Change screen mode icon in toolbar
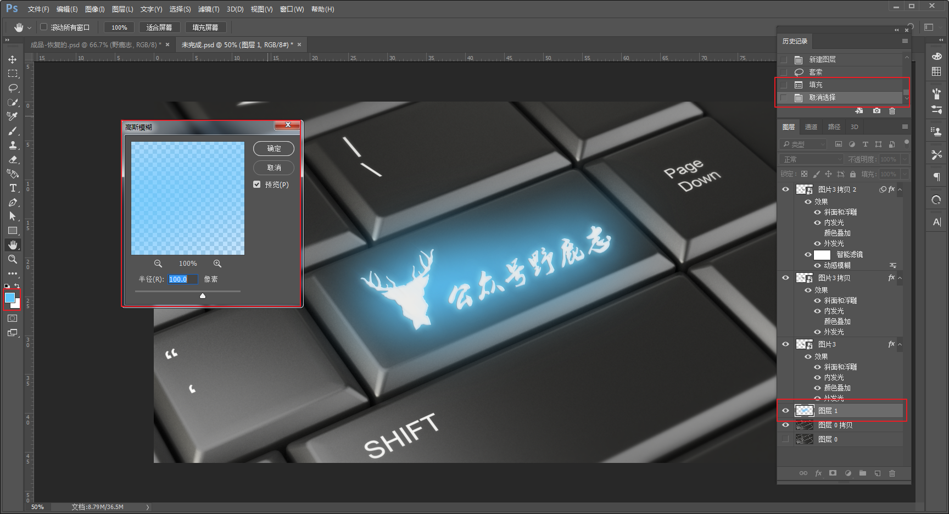 point(13,333)
